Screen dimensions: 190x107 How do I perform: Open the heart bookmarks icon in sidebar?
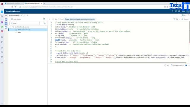[x=2, y=48]
